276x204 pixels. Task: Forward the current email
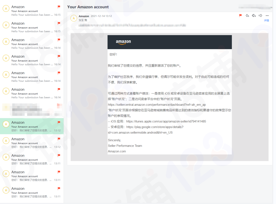pyautogui.click(x=260, y=16)
